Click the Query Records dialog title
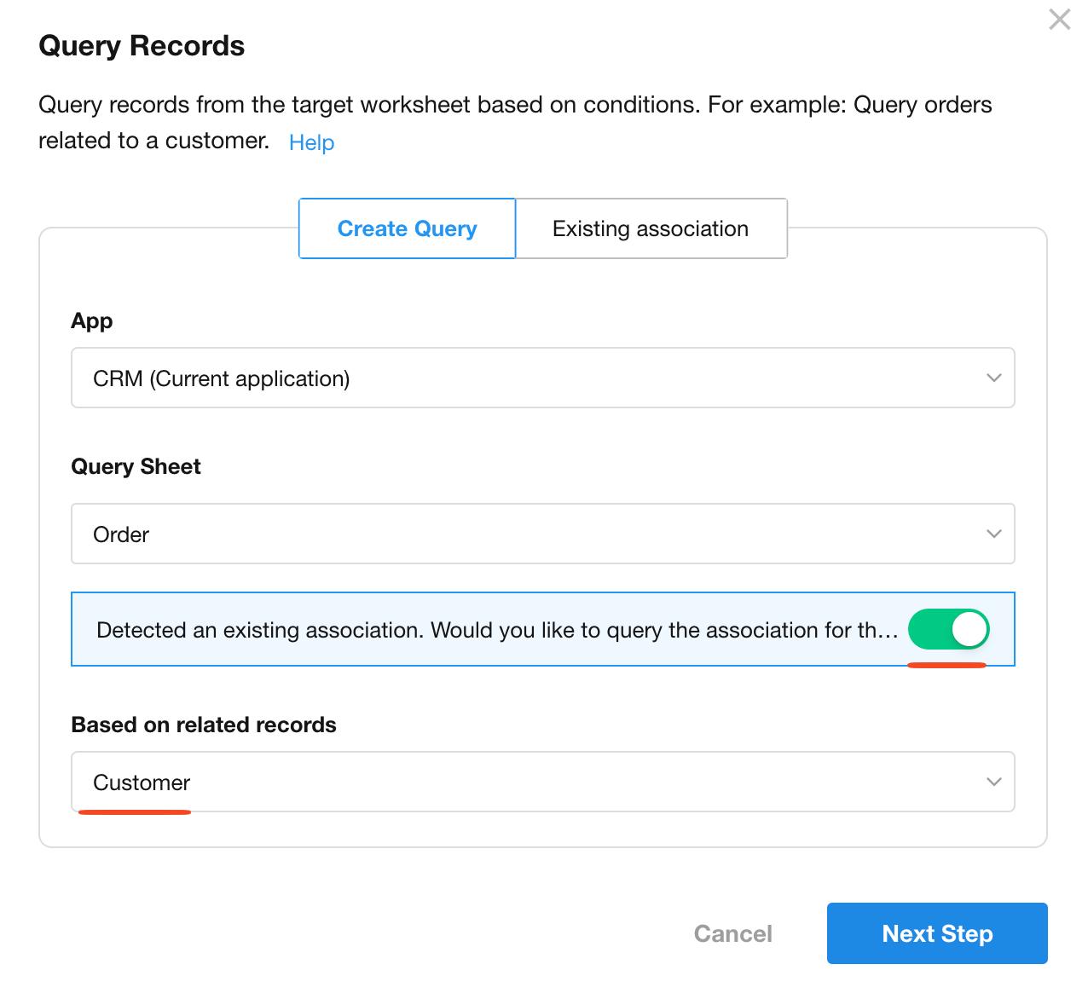The width and height of the screenshot is (1088, 999). (142, 46)
